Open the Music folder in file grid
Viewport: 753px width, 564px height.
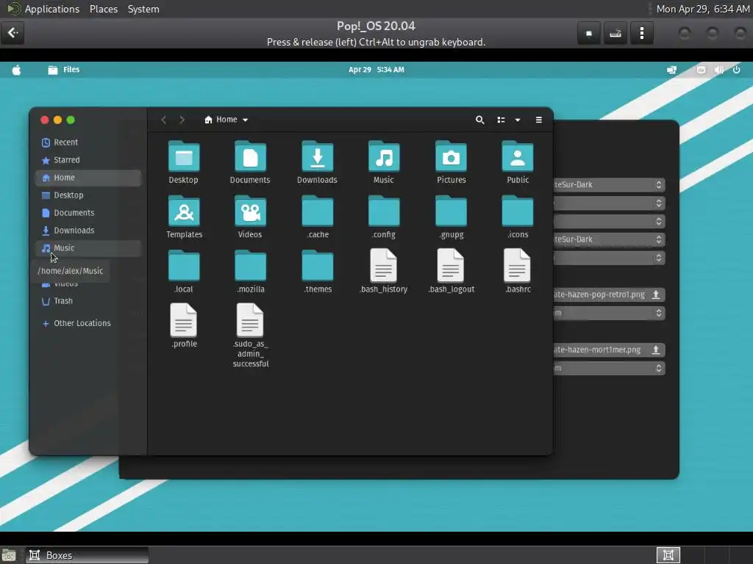click(384, 157)
